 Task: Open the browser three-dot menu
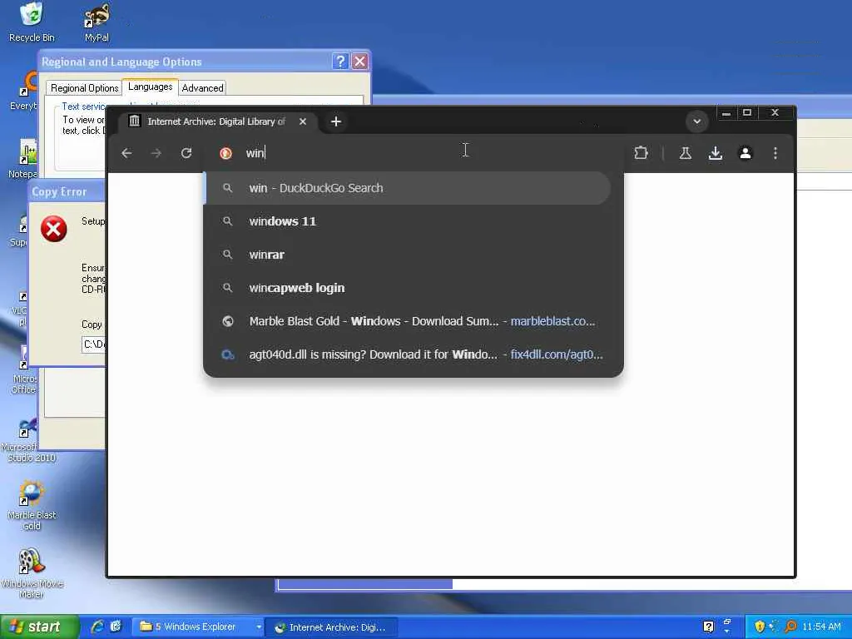click(x=775, y=153)
